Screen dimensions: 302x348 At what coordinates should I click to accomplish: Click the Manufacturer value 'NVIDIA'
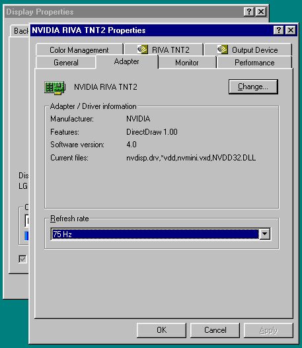[x=138, y=119]
